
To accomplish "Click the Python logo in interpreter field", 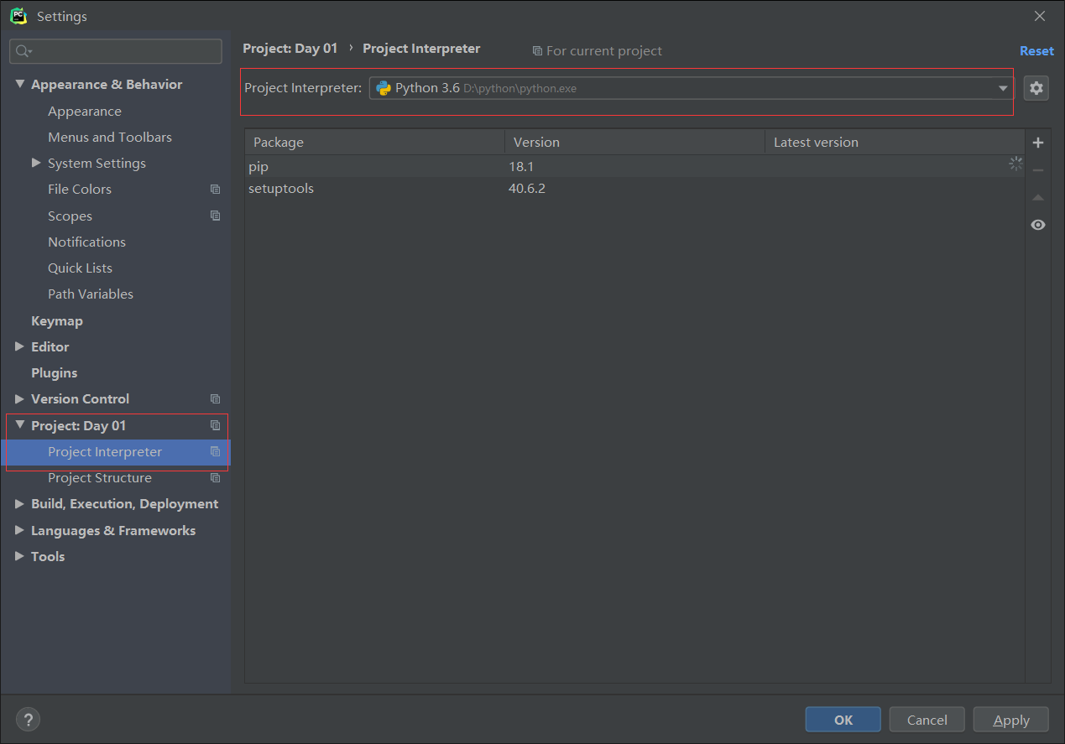I will coord(384,88).
